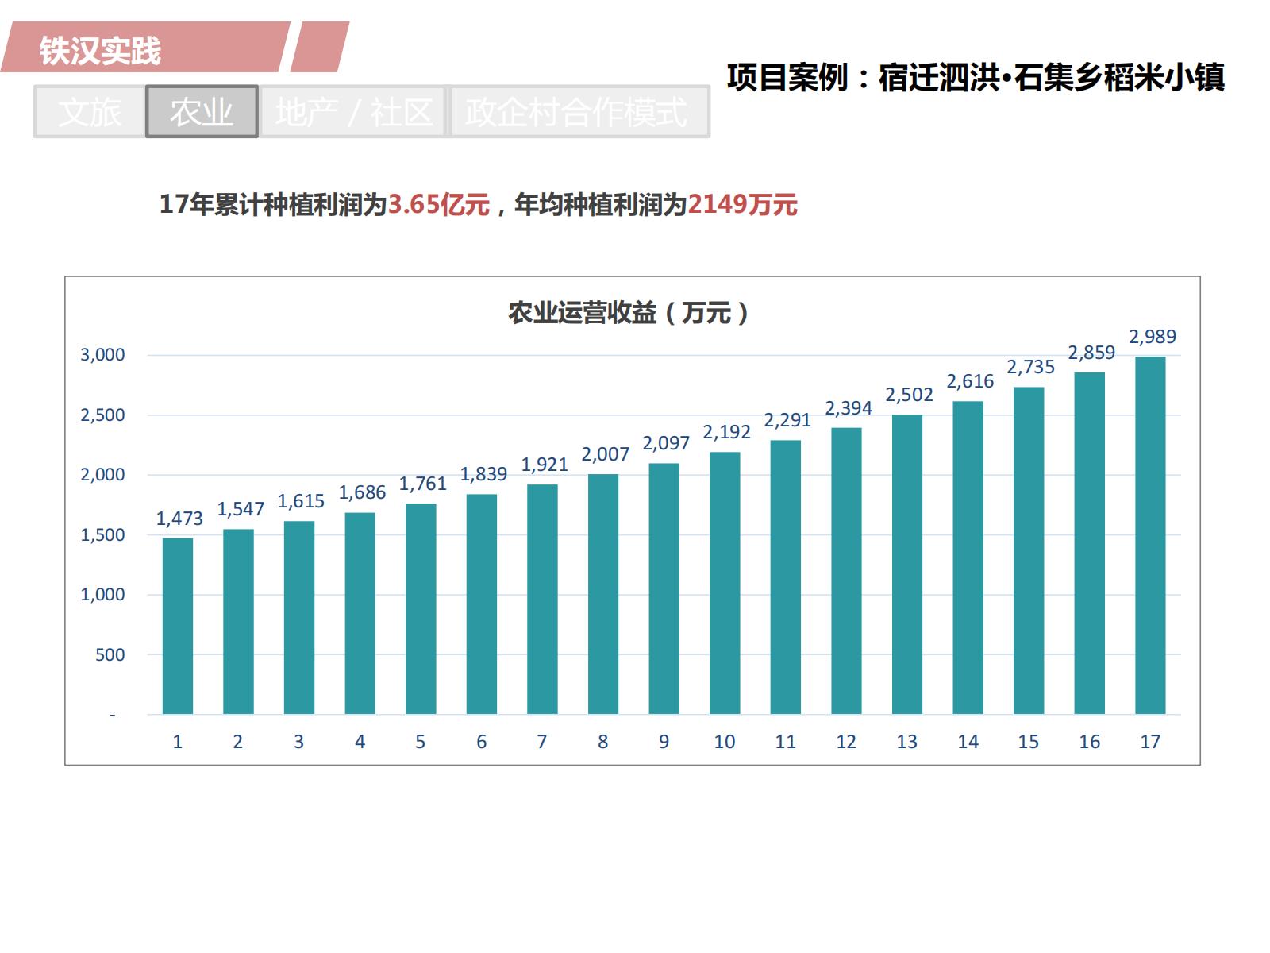This screenshot has height=953, width=1270.
Task: Click data label 2,735
Action: [x=1031, y=367]
